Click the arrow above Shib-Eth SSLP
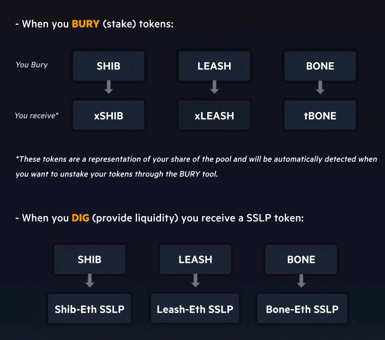 (90, 281)
